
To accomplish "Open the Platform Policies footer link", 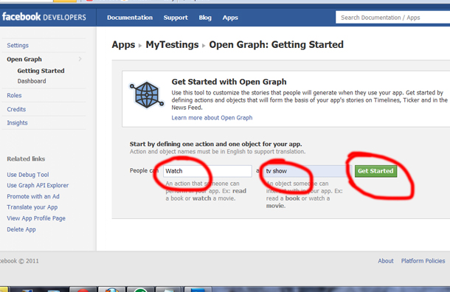I will tap(423, 261).
